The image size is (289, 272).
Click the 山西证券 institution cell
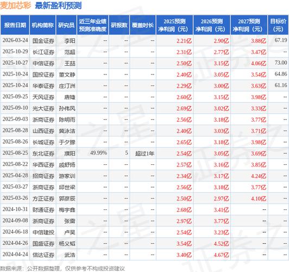43,131
